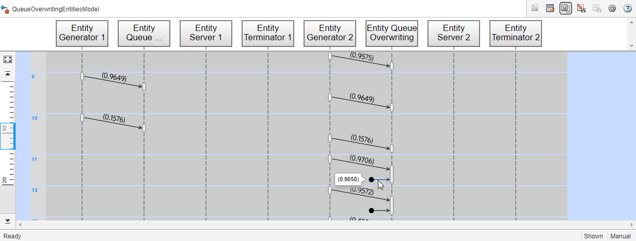The width and height of the screenshot is (636, 241).
Task: Save viewer settings with the red-arrow icon
Action: [x=581, y=8]
